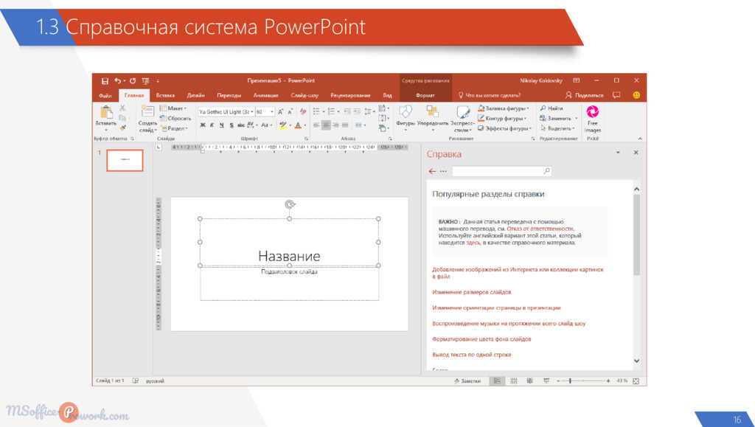755x427 pixels.
Task: Open the 'Отказ от ответственности' disclaimer link
Action: coord(540,229)
